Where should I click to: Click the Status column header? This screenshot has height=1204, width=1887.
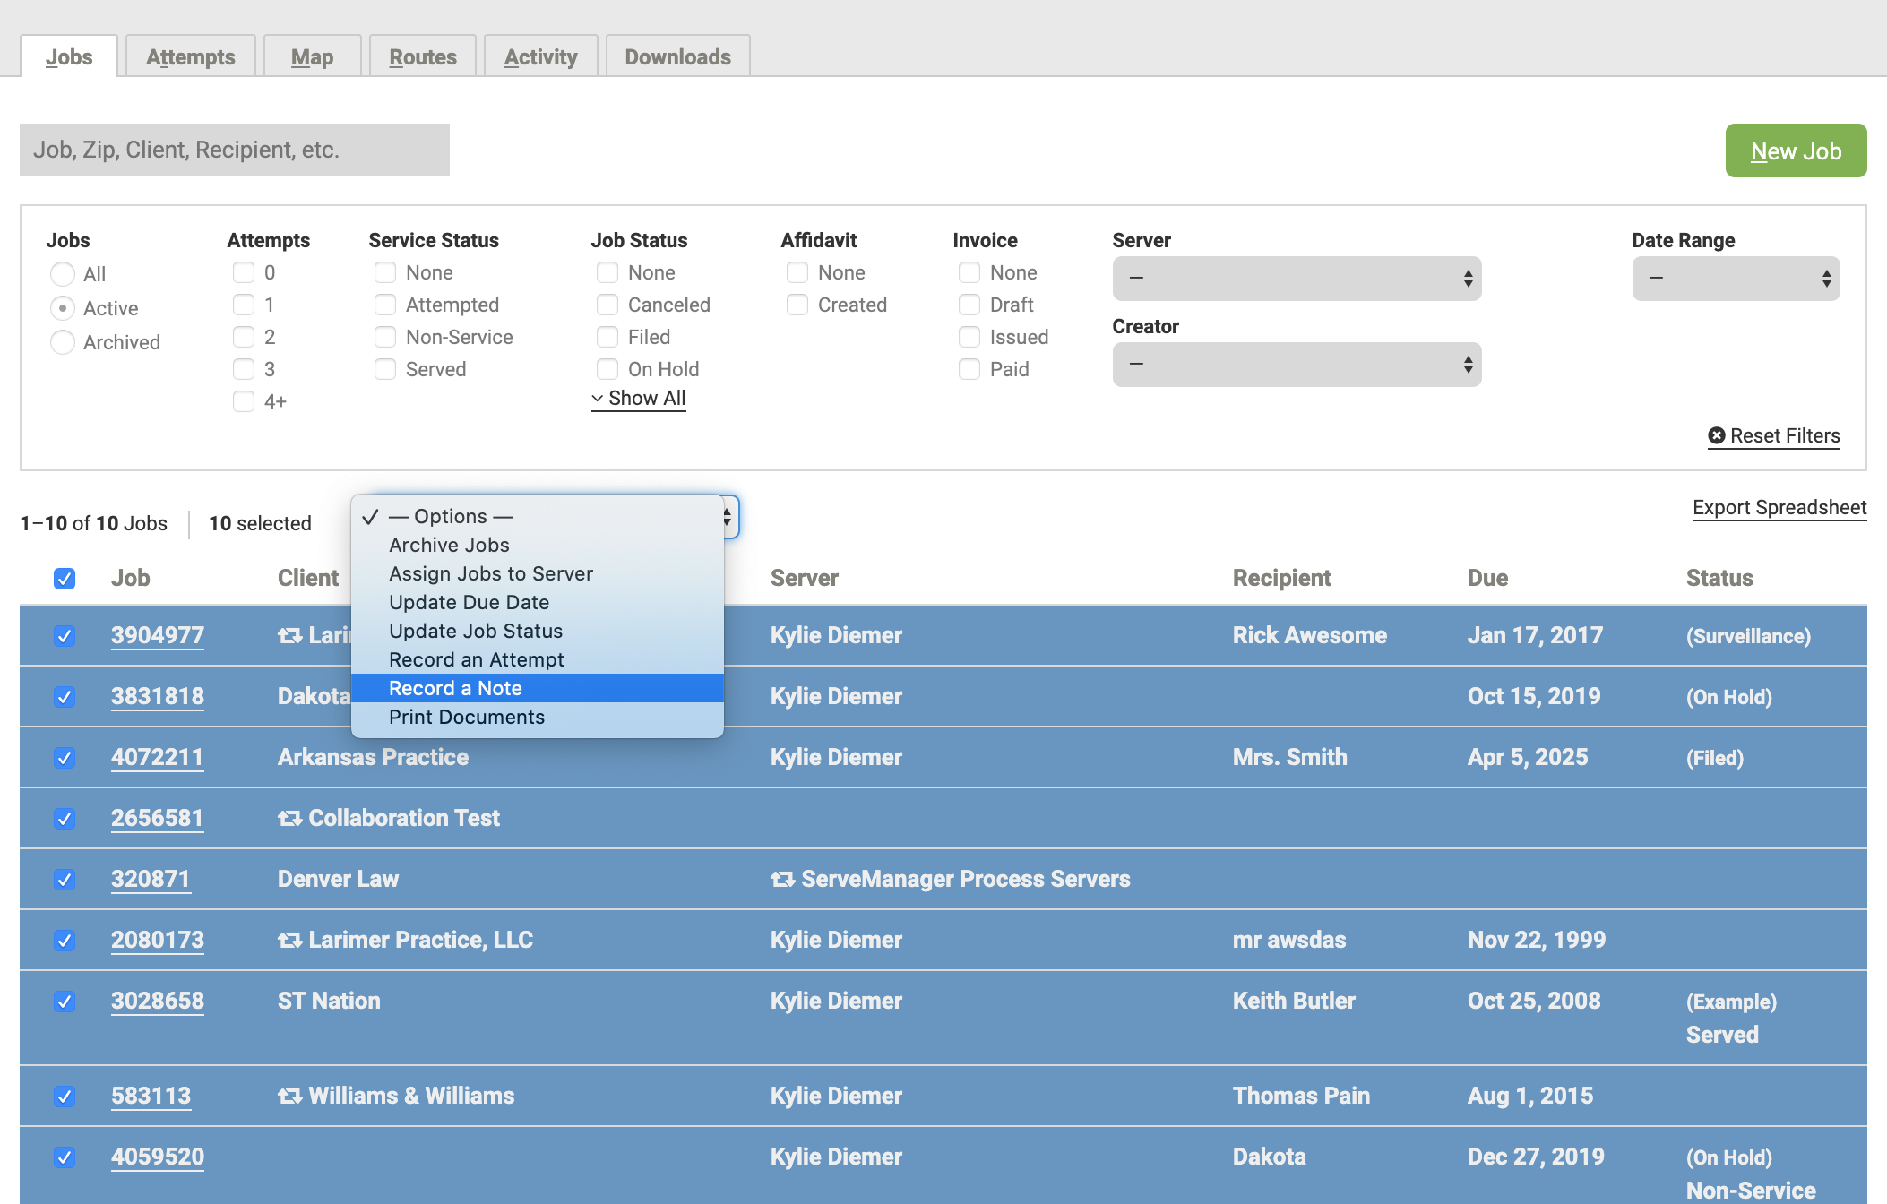coord(1719,578)
